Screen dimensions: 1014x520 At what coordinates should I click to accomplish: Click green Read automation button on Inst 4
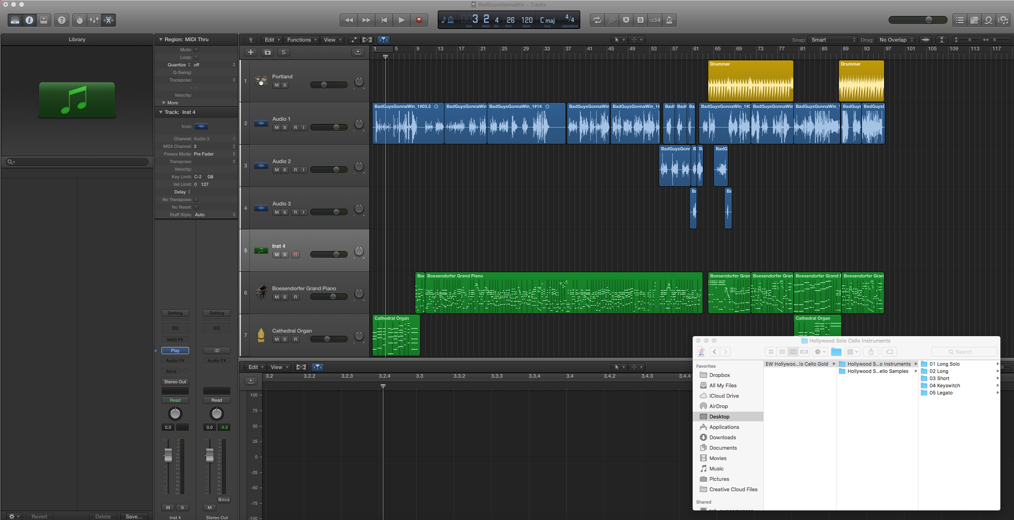(175, 400)
